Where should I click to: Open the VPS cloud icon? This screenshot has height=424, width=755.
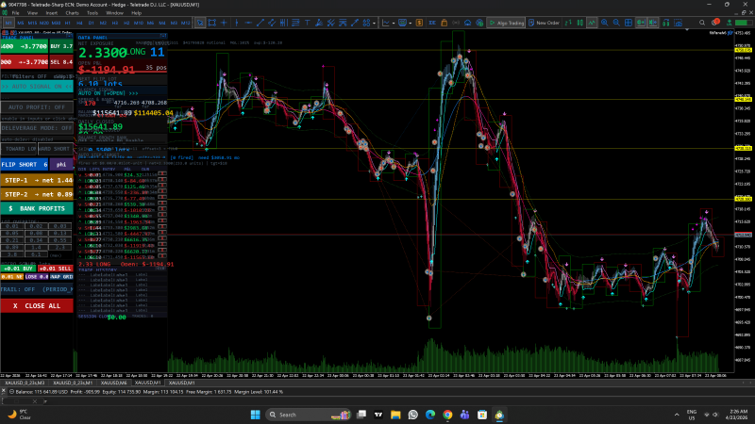tap(467, 23)
